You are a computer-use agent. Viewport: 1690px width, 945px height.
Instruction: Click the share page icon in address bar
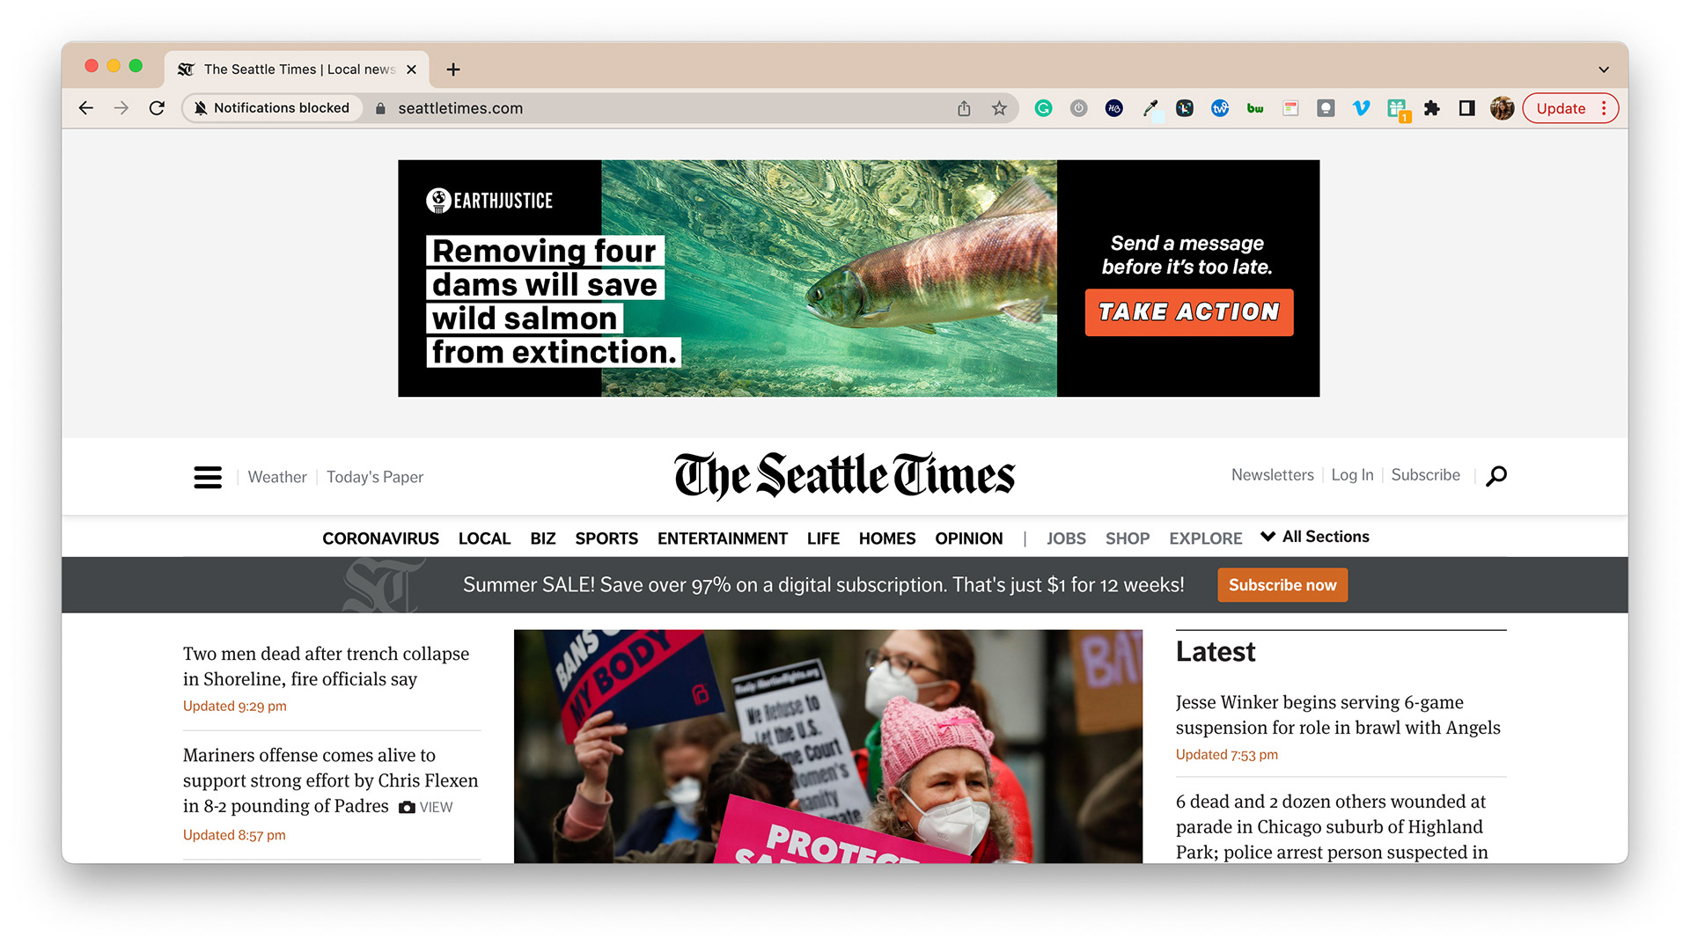[x=964, y=108]
